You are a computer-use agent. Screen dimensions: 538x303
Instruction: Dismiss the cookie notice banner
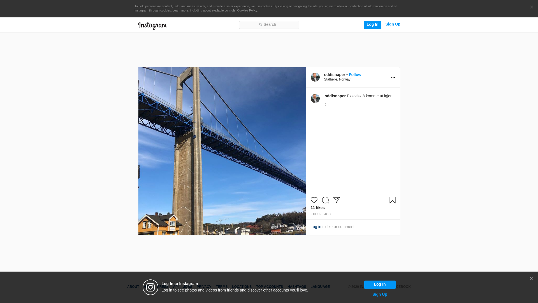click(531, 7)
